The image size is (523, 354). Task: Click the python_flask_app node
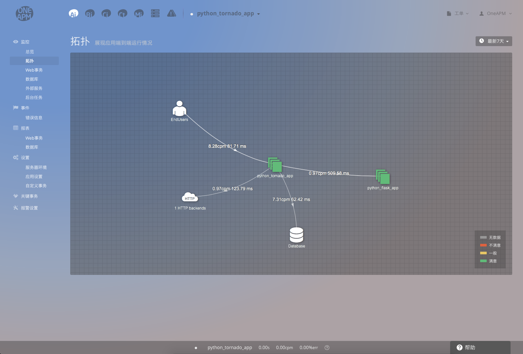coord(383,177)
